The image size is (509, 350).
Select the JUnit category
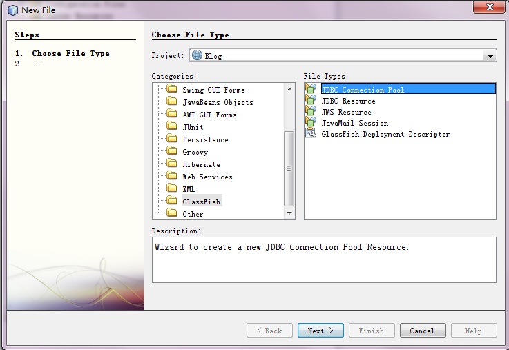tap(193, 127)
